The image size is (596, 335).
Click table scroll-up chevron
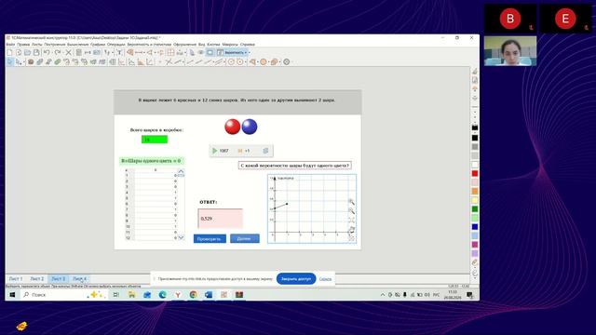[181, 171]
